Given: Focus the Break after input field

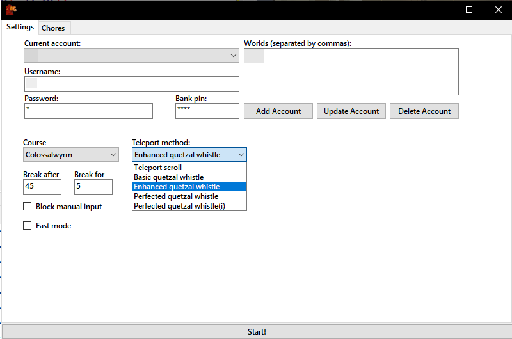Looking at the screenshot, I should pyautogui.click(x=42, y=187).
